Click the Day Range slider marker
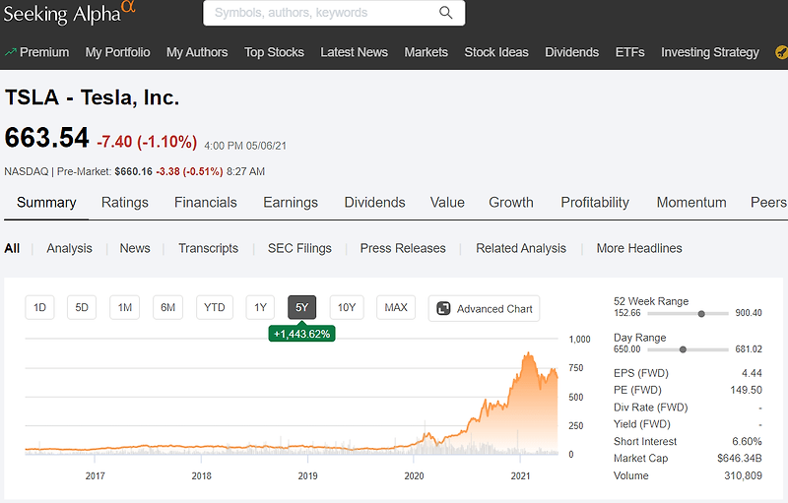Image resolution: width=788 pixels, height=503 pixels. coord(683,349)
